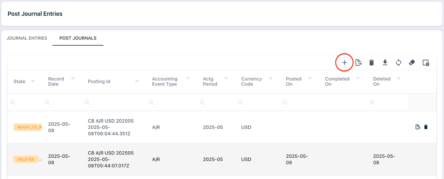The width and height of the screenshot is (444, 179).
Task: Open the Deleted On column filter menu
Action: [399, 79]
